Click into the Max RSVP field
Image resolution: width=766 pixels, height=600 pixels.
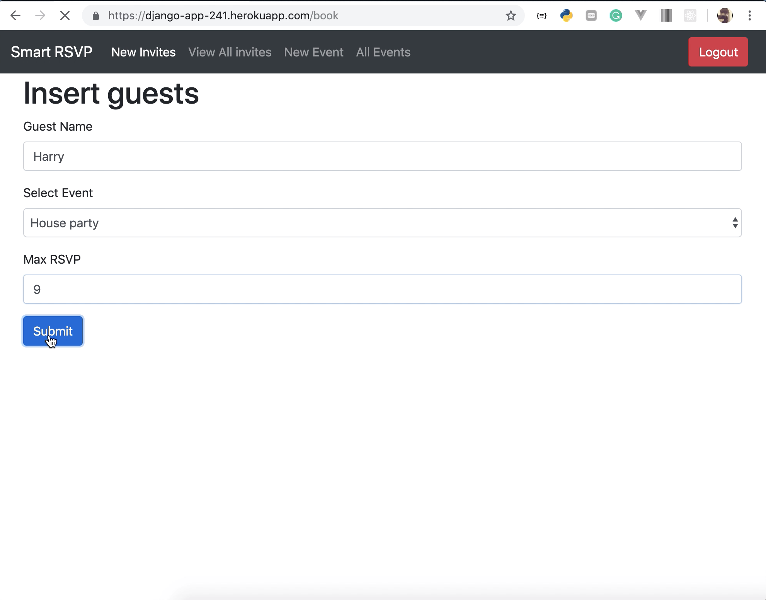(x=382, y=289)
